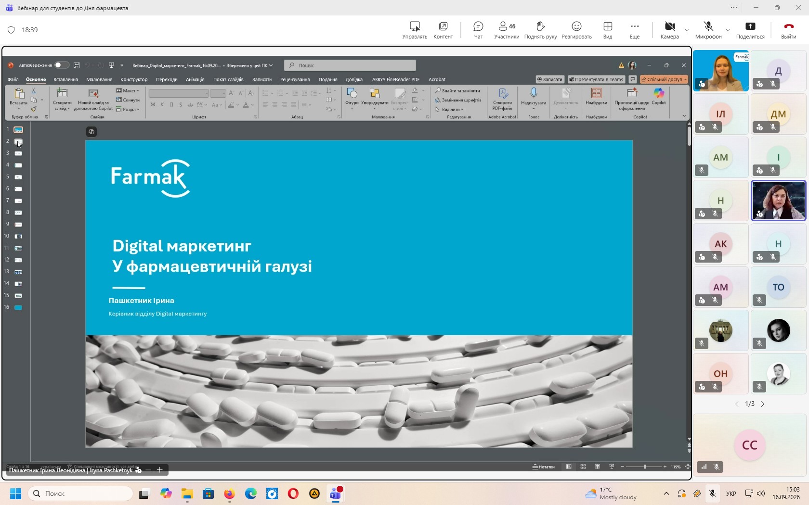Select slide 16 thumbnail in the panel
Screen dimensions: 809x505
18,307
